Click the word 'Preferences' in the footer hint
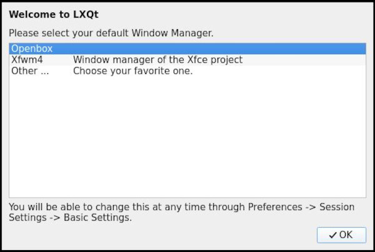The height and width of the screenshot is (252, 375). point(275,207)
